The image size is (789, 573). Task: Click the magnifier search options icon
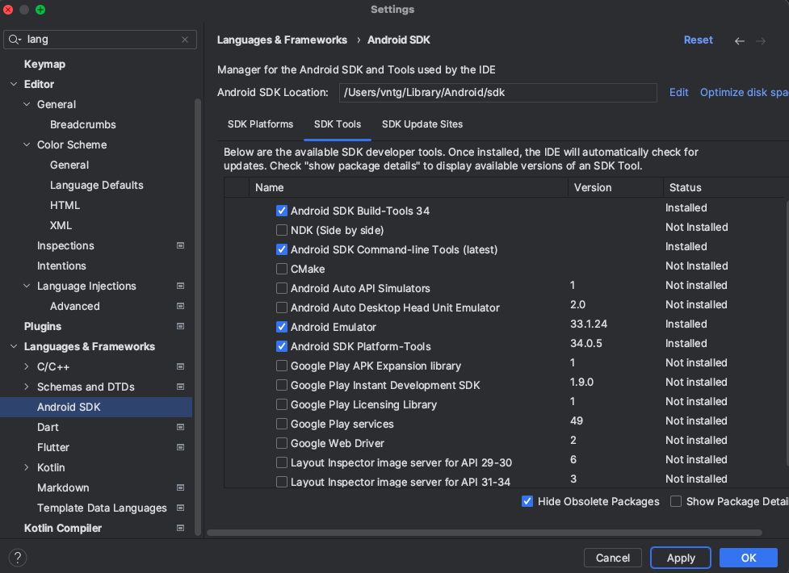(15, 40)
